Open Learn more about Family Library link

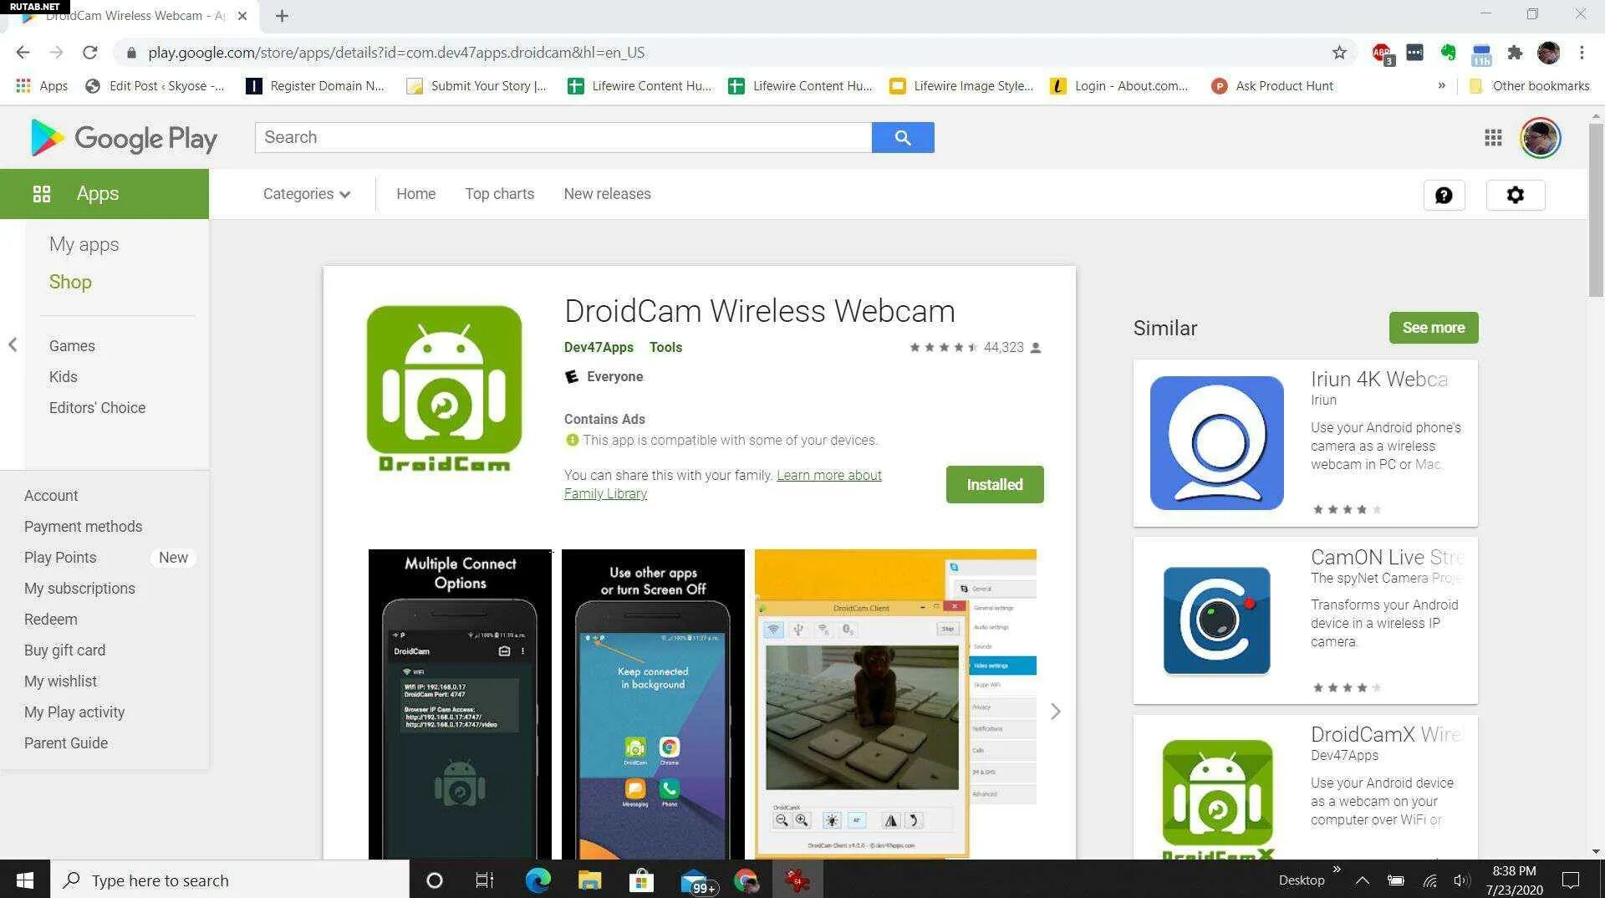723,484
